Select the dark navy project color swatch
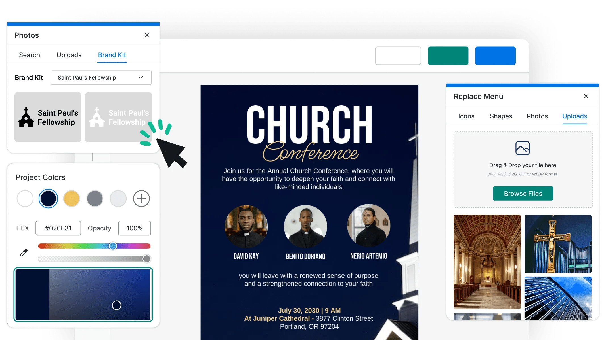 (48, 199)
